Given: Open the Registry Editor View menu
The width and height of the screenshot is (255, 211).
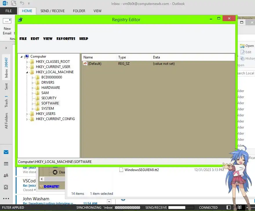Looking at the screenshot, I should (x=48, y=39).
